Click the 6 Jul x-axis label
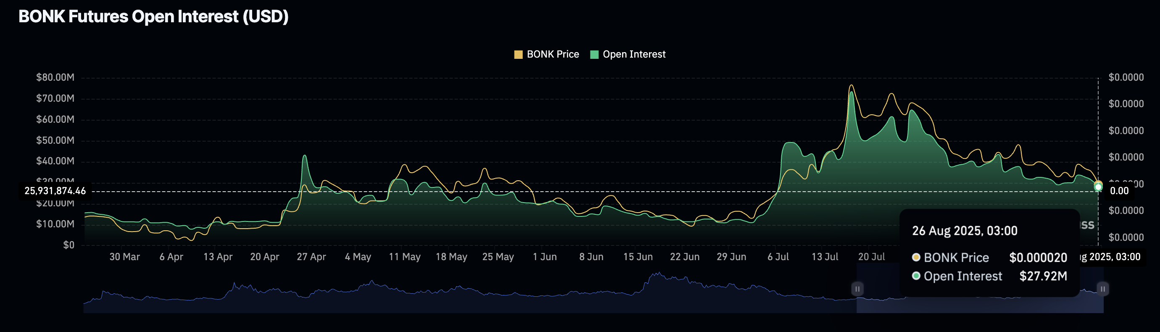 pos(778,257)
